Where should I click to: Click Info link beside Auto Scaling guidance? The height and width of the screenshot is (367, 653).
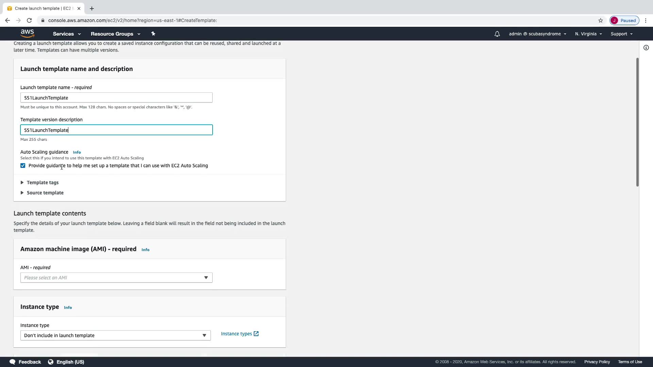[77, 152]
